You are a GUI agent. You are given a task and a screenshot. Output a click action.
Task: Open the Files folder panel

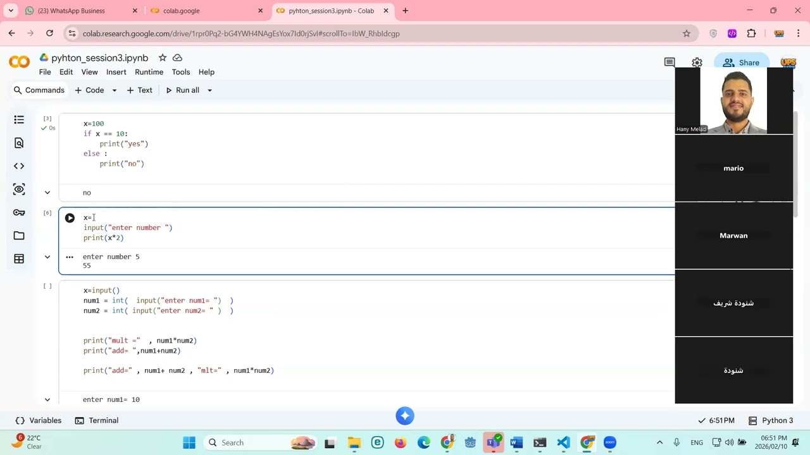click(x=19, y=235)
